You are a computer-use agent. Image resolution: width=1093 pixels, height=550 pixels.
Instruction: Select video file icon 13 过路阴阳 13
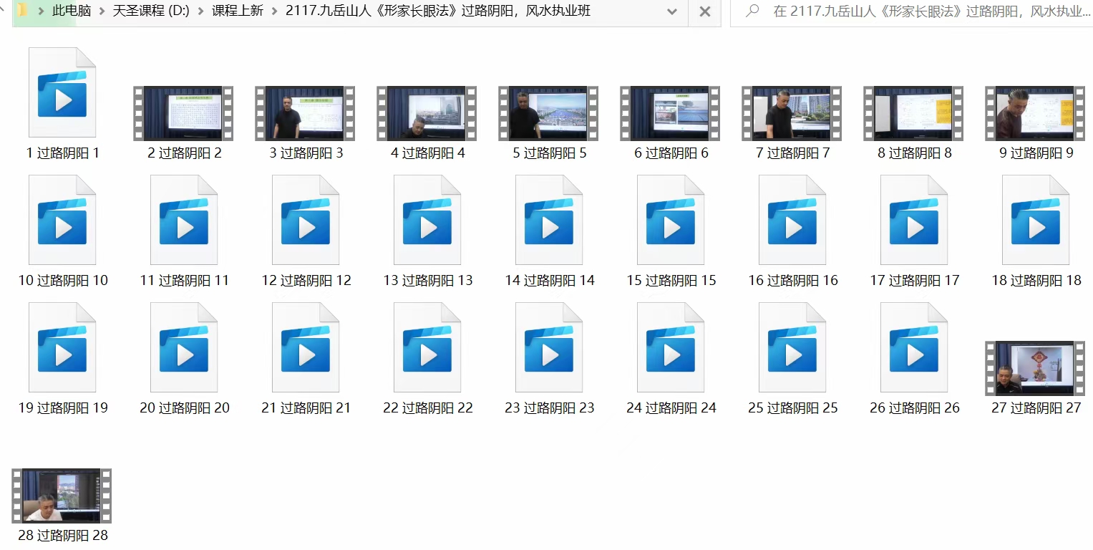click(x=427, y=220)
